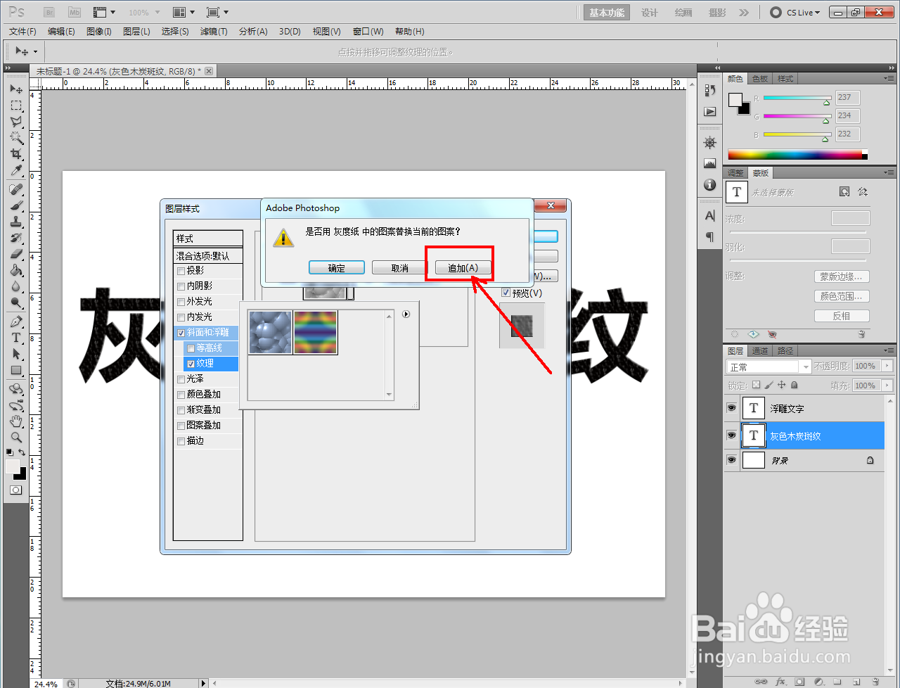Image resolution: width=900 pixels, height=688 pixels.
Task: Open the 填充 fill dropdown arrow
Action: pyautogui.click(x=887, y=386)
